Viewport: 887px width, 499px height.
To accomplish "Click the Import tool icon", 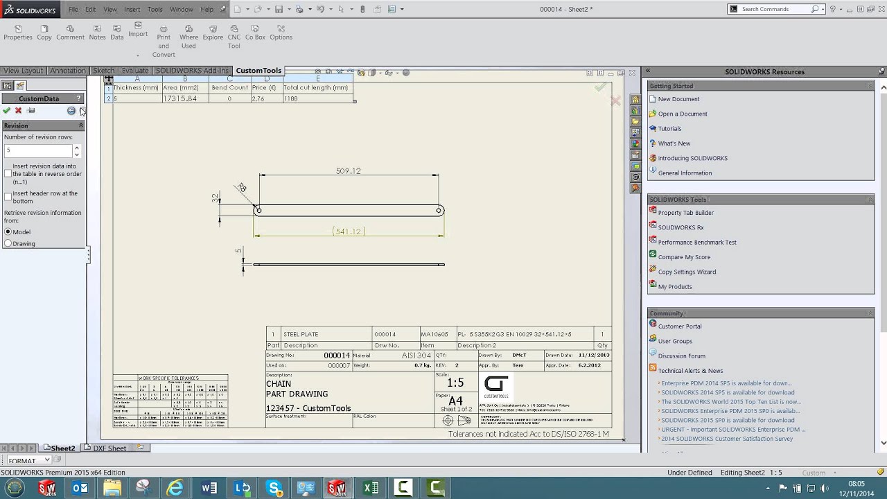I will [138, 26].
